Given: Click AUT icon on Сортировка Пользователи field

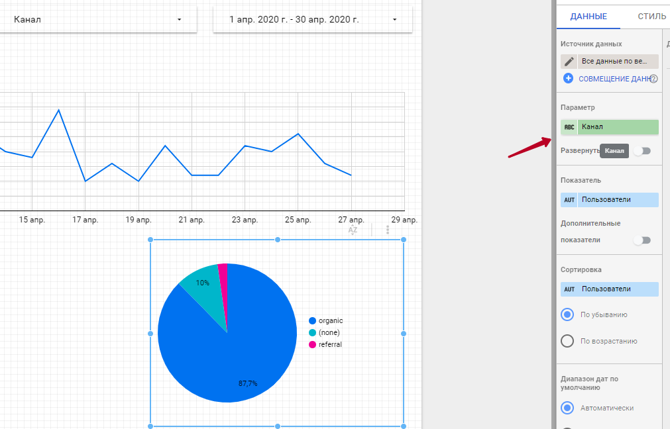Looking at the screenshot, I should pos(569,289).
